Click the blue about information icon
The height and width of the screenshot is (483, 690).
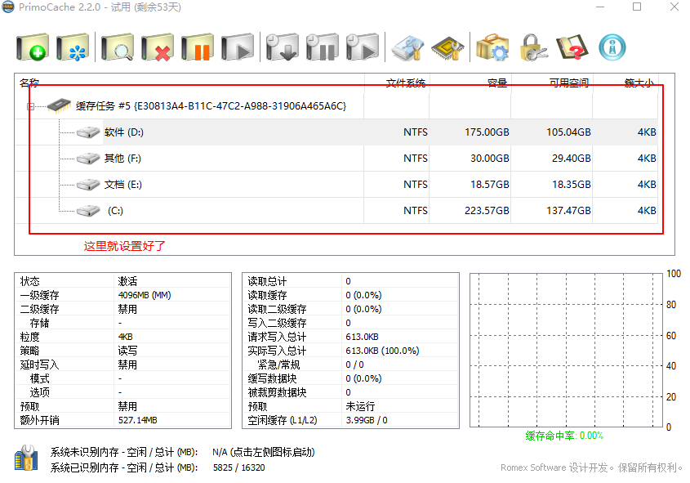(612, 47)
